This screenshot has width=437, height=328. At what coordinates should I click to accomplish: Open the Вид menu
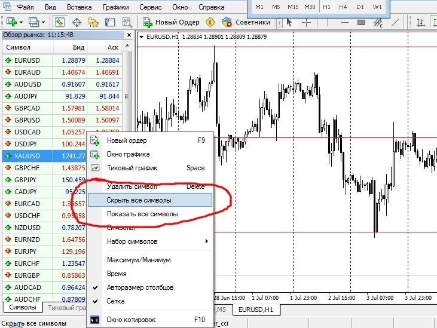click(50, 7)
